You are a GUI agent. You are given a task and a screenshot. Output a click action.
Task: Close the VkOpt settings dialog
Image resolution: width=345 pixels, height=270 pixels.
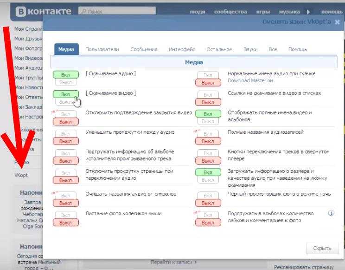pos(337,22)
